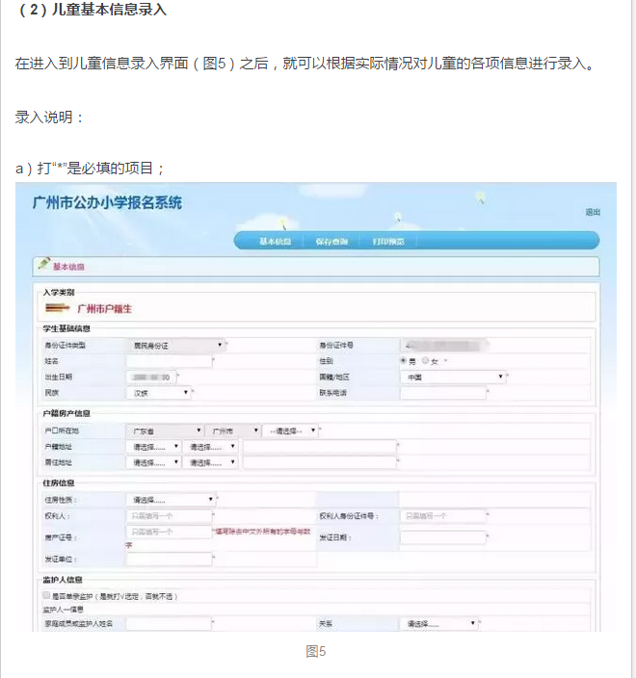Image resolution: width=636 pixels, height=678 pixels.
Task: Switch to the 基本信息 tab
Action: pyautogui.click(x=275, y=241)
